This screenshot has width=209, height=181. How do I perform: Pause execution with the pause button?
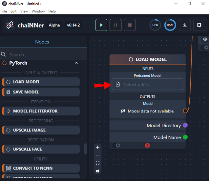tap(115, 25)
